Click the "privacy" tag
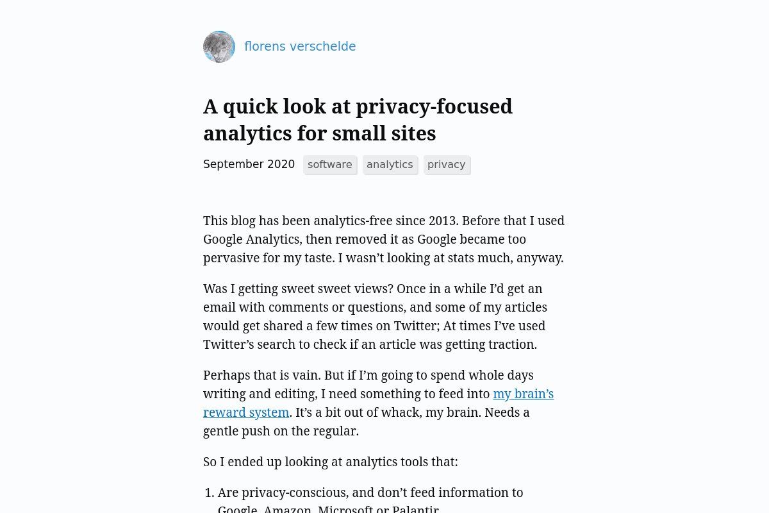 446,165
